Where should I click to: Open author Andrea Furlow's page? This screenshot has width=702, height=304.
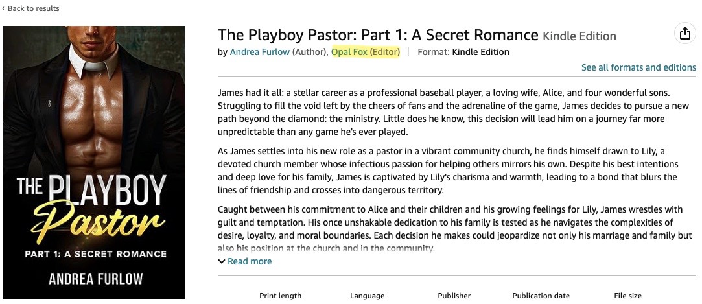pos(259,52)
